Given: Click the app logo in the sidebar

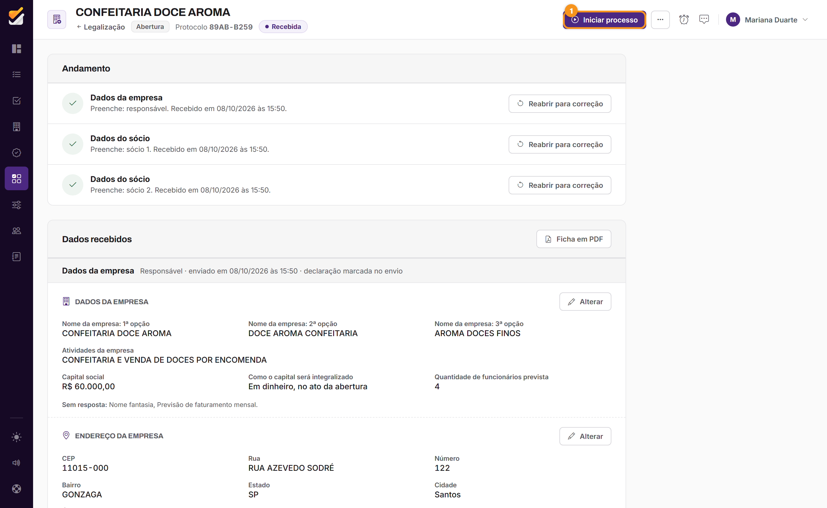Looking at the screenshot, I should coord(17,16).
